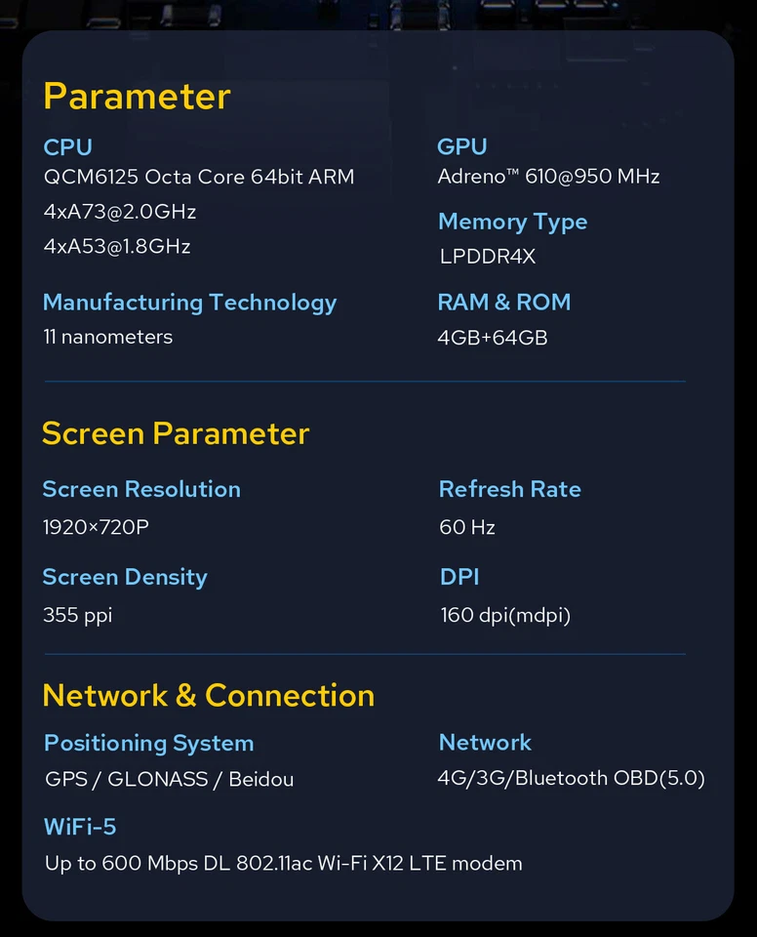This screenshot has width=757, height=937.
Task: Click the 4GB+64GB value
Action: tap(493, 338)
